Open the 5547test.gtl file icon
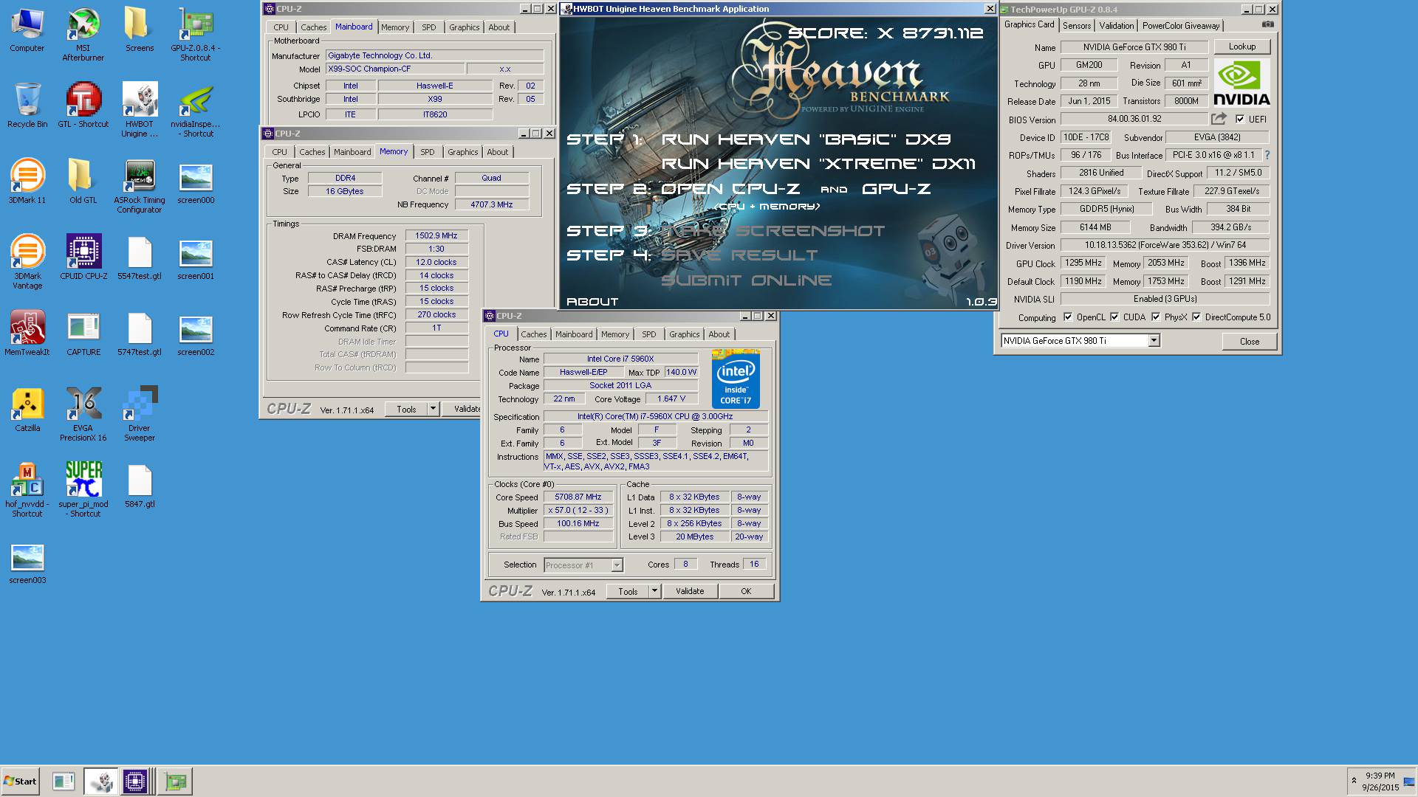Viewport: 1418px width, 797px height. [x=140, y=258]
